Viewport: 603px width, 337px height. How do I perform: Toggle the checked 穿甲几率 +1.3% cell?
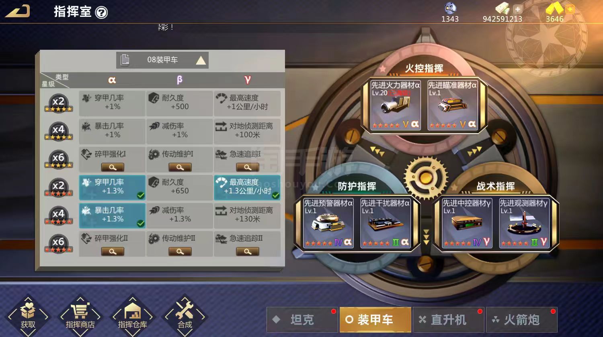[x=113, y=187]
